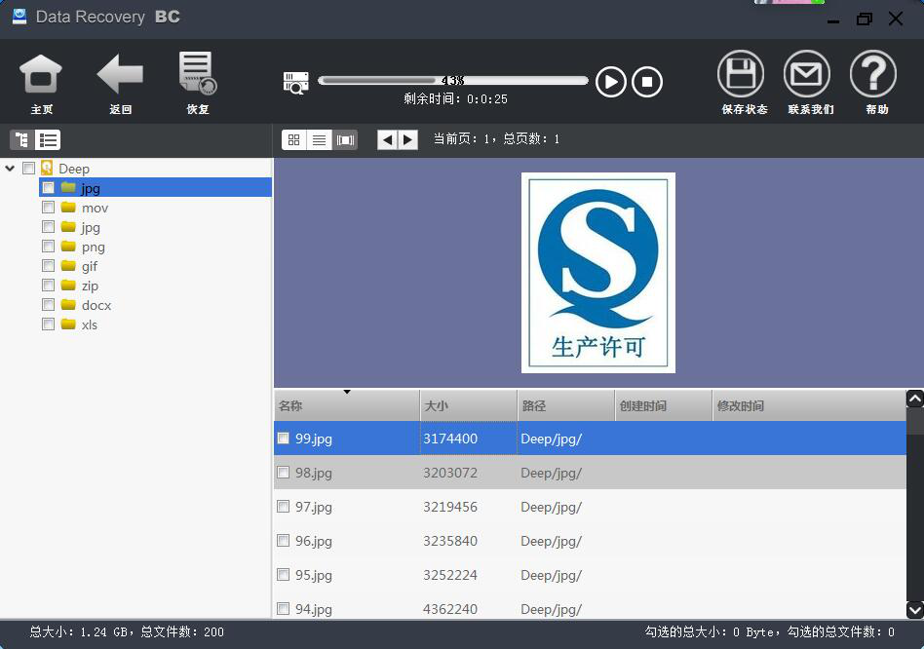Click the scan disk icon beside progress bar

[x=296, y=83]
